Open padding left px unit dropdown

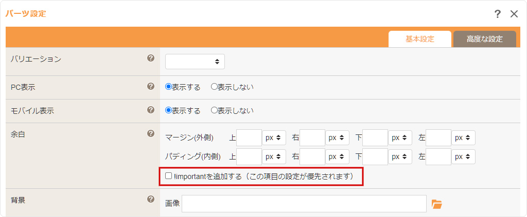pos(463,156)
